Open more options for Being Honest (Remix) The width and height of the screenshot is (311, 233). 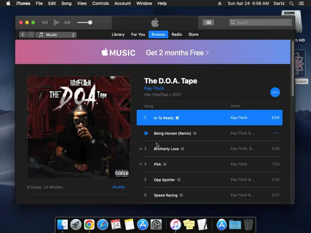(275, 133)
